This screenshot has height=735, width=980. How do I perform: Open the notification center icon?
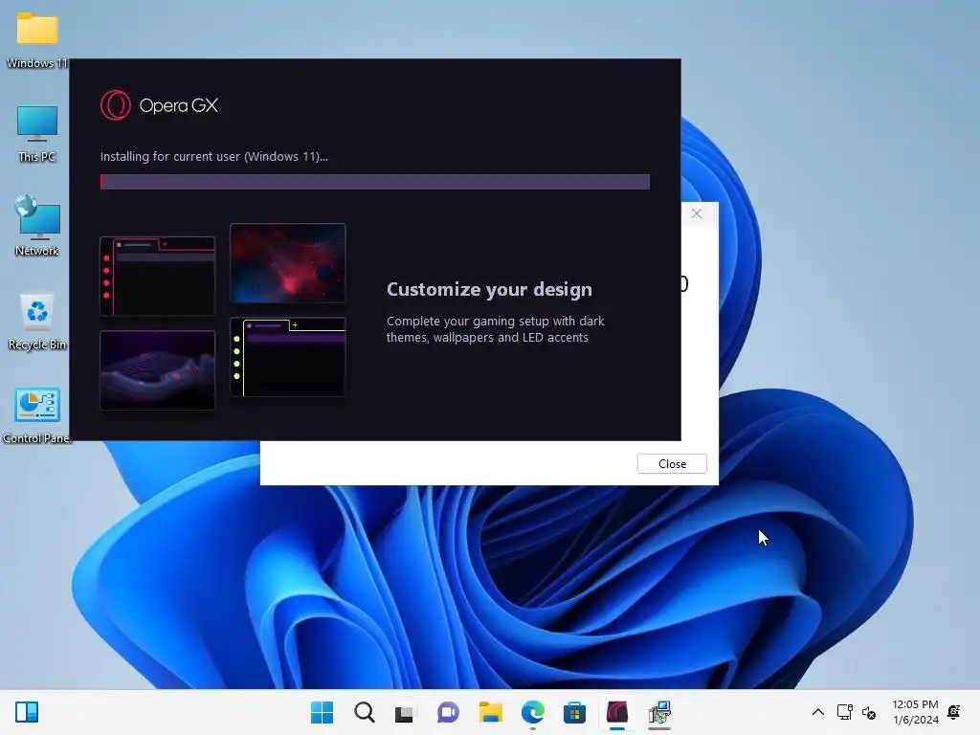954,712
